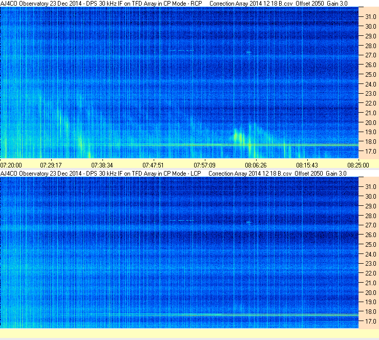Click the 20.0 frequency label on LCP plot
The image size is (379, 340).
pos(370,292)
